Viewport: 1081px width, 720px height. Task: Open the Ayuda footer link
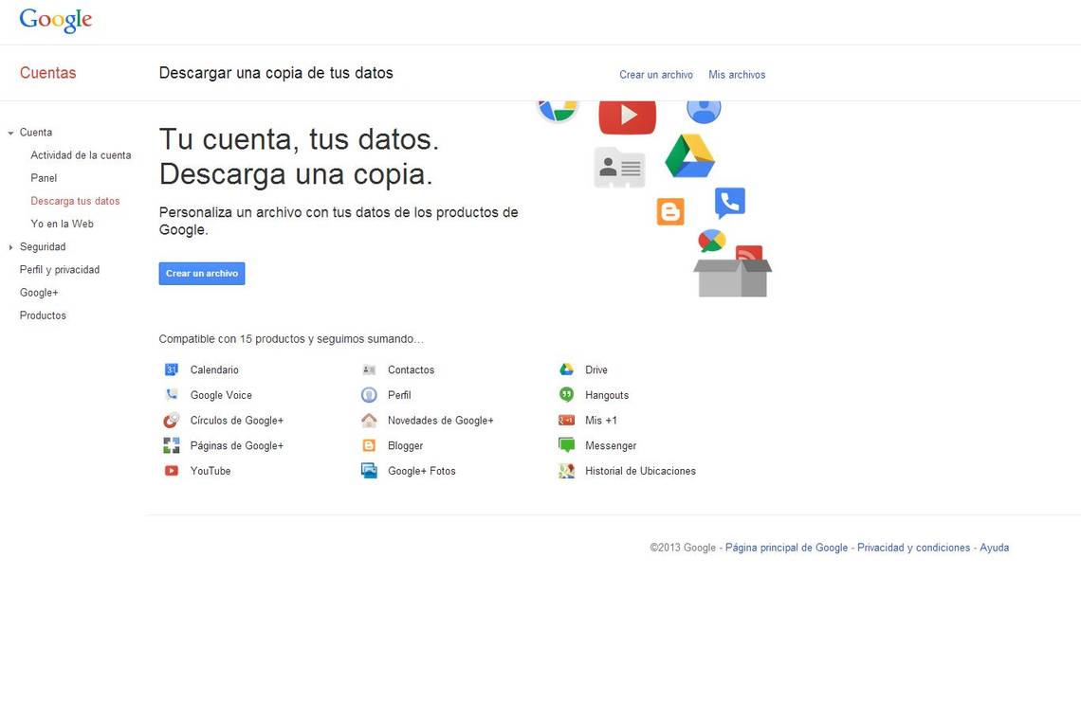click(x=994, y=548)
